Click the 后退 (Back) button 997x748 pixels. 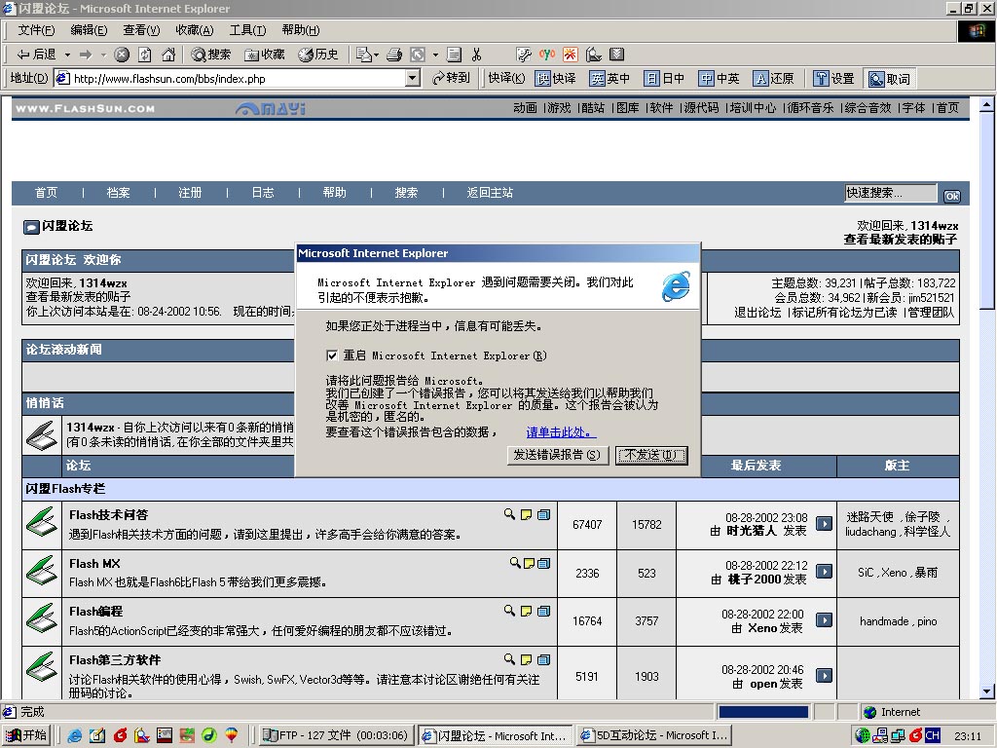click(36, 55)
